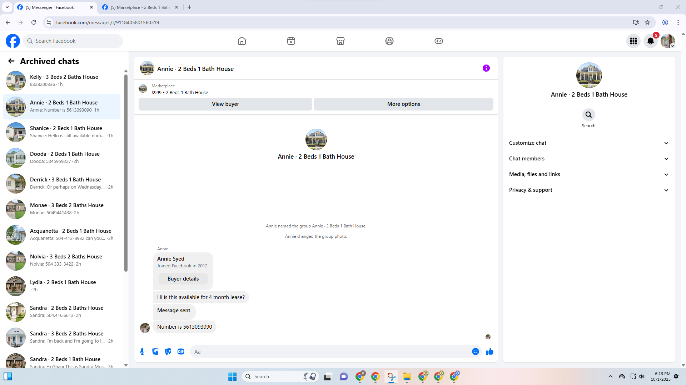Click the Search Facebook field

[73, 41]
